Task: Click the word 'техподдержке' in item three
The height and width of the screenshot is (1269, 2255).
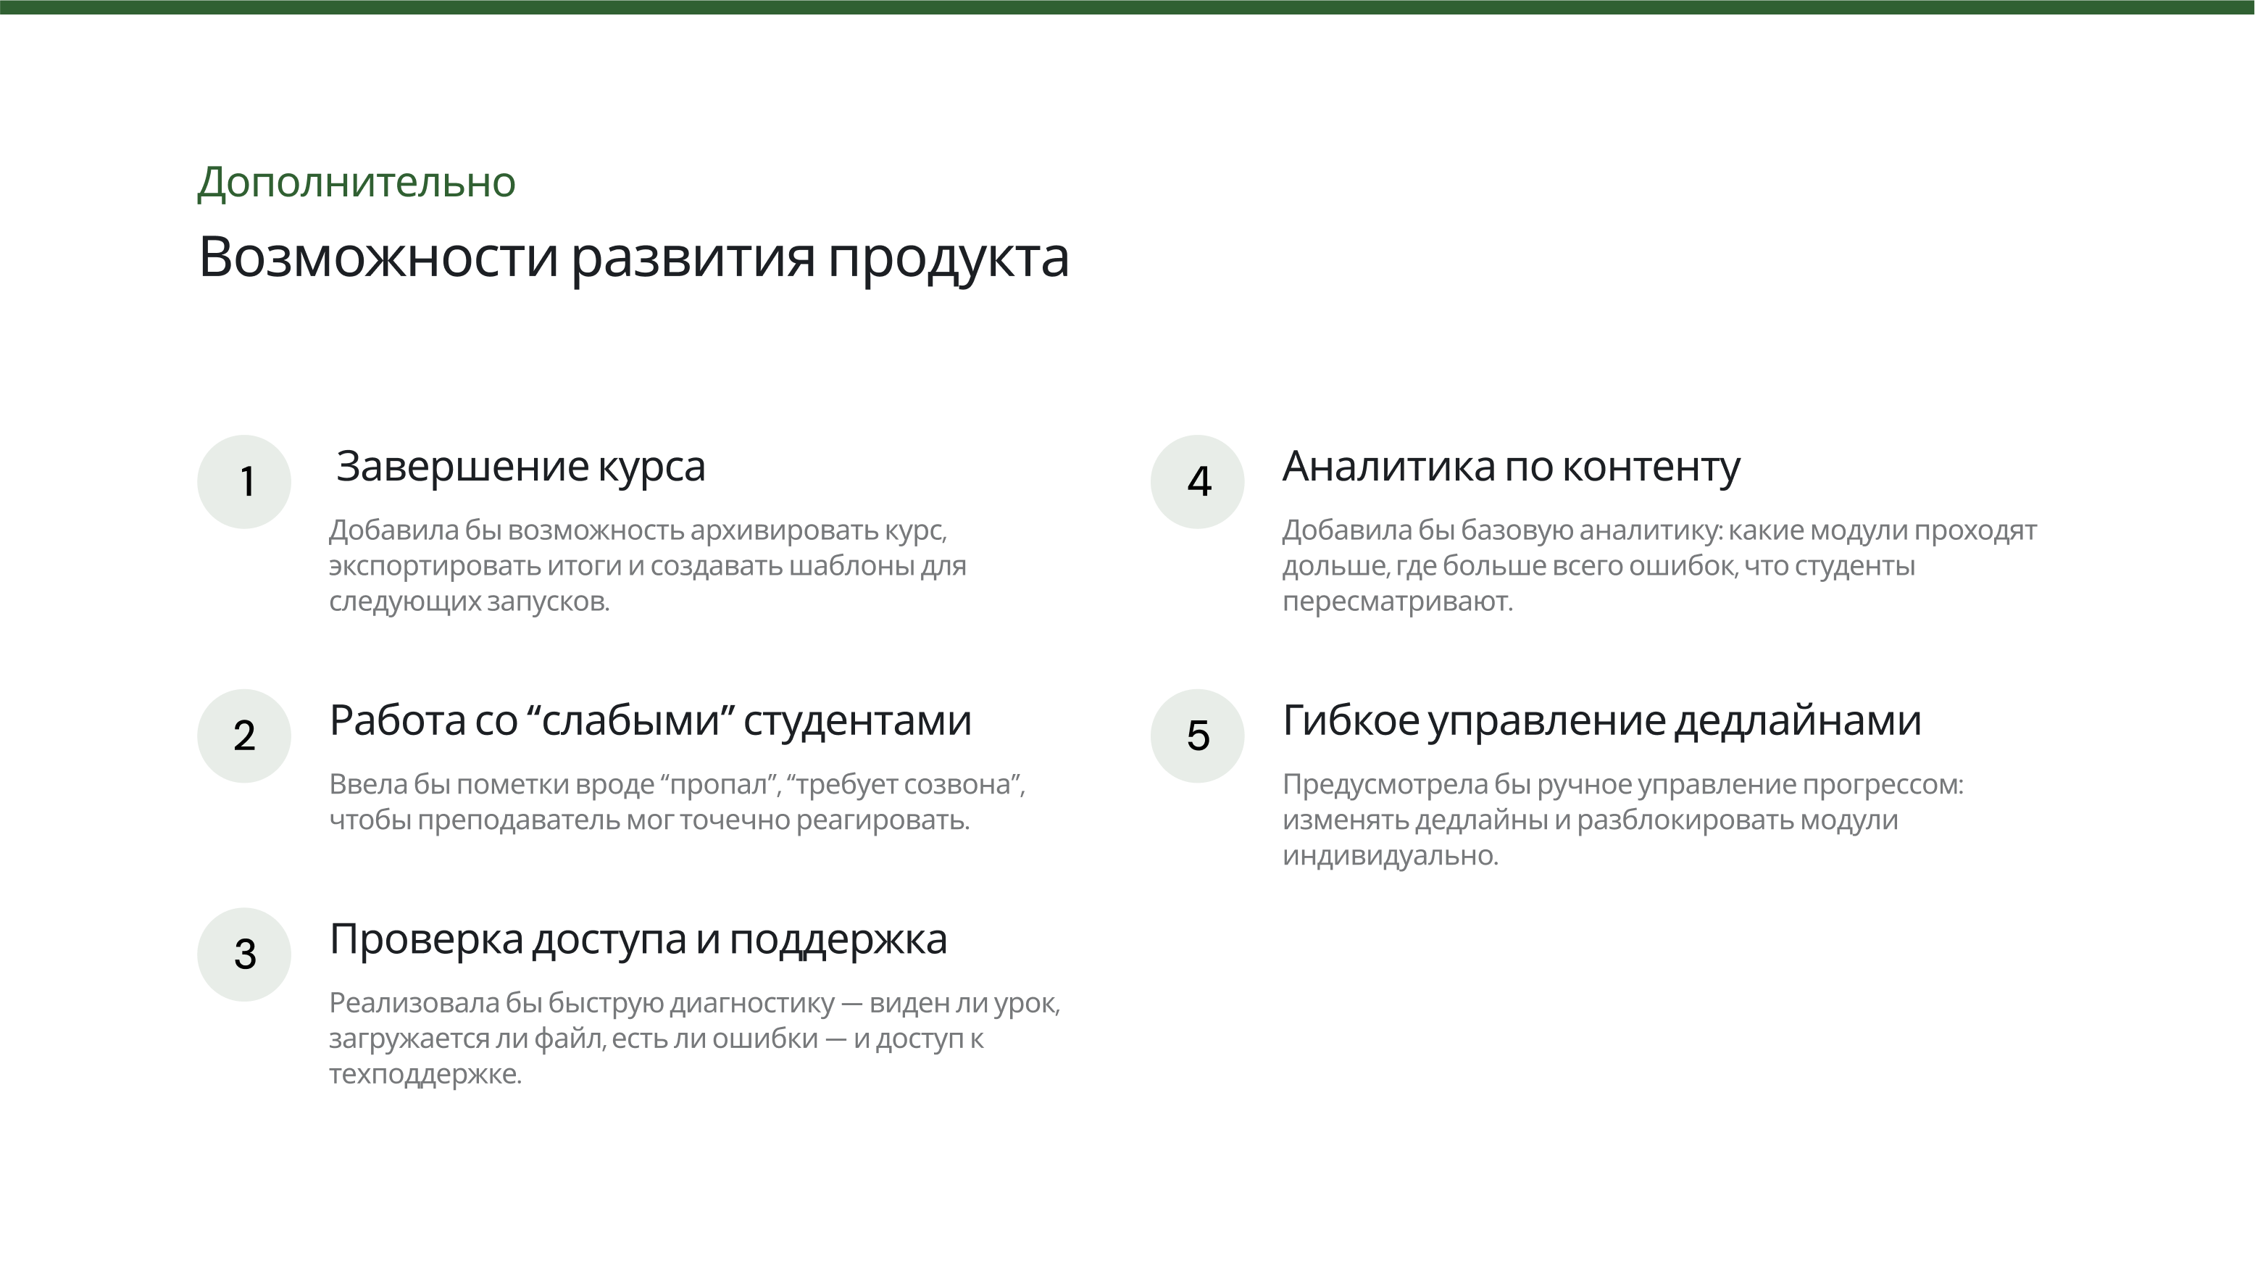Action: click(424, 1075)
